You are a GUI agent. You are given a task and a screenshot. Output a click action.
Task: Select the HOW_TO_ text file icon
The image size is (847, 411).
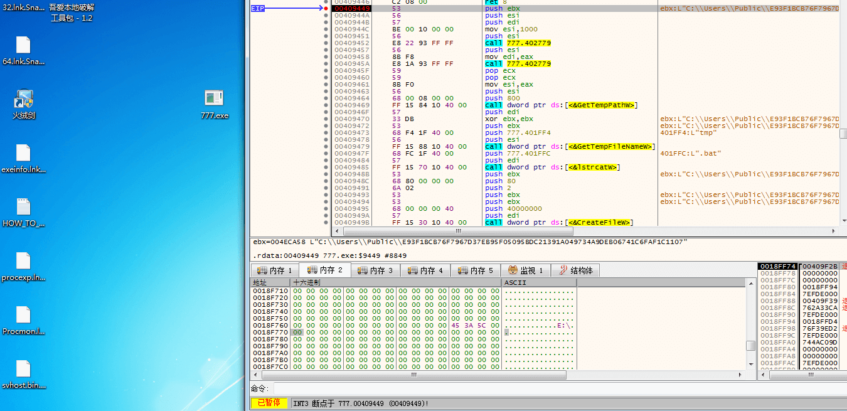[23, 213]
